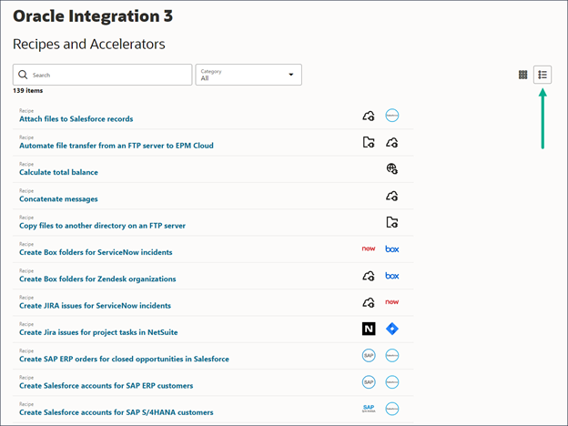Image resolution: width=568 pixels, height=426 pixels.
Task: Click cloud icon in Attach files row
Action: [x=369, y=116]
